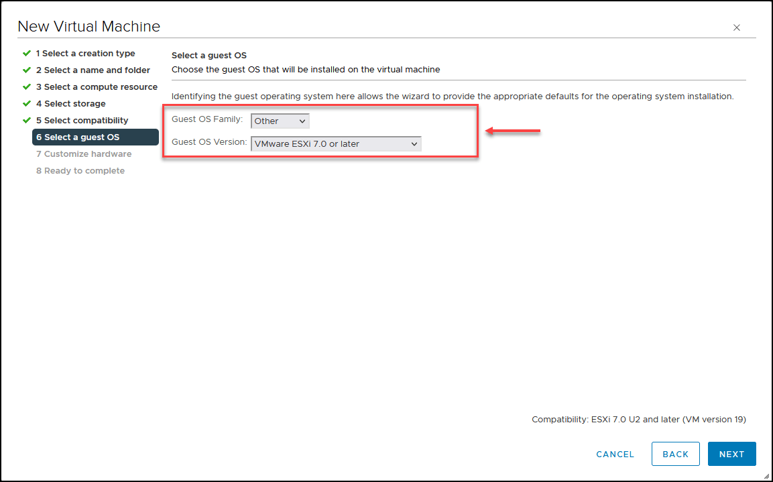Viewport: 773px width, 482px height.
Task: Click the New Virtual Machine title
Action: (88, 26)
